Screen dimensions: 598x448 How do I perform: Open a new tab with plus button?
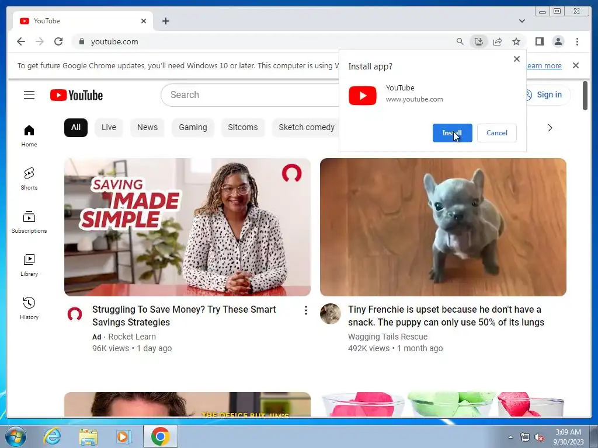click(x=165, y=21)
